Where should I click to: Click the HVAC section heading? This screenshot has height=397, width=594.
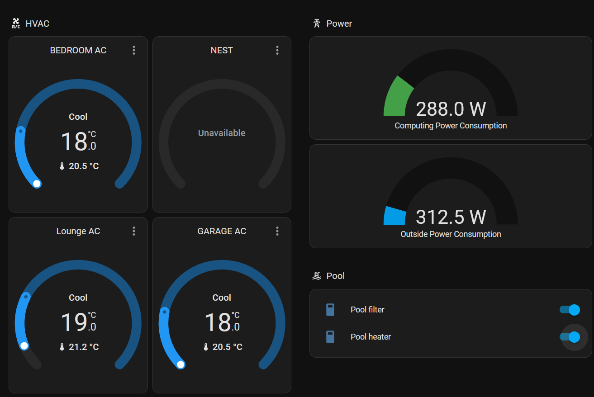[38, 24]
